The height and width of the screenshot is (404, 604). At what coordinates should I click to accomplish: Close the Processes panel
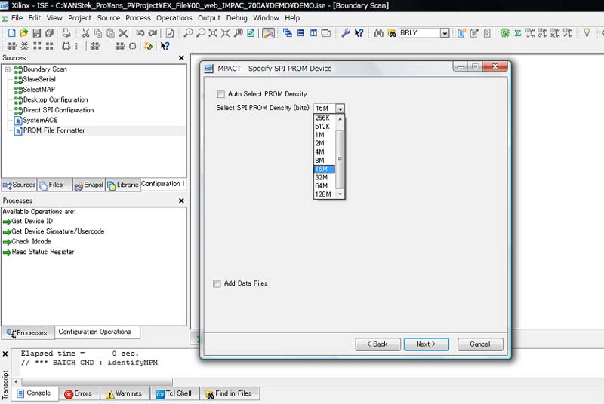[x=181, y=201]
